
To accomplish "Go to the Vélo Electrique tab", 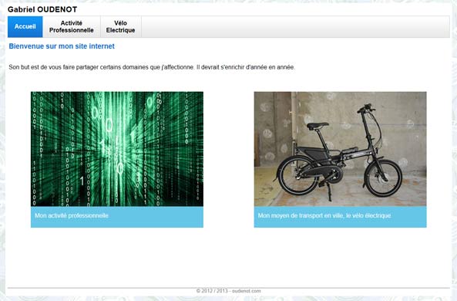I will 121,26.
